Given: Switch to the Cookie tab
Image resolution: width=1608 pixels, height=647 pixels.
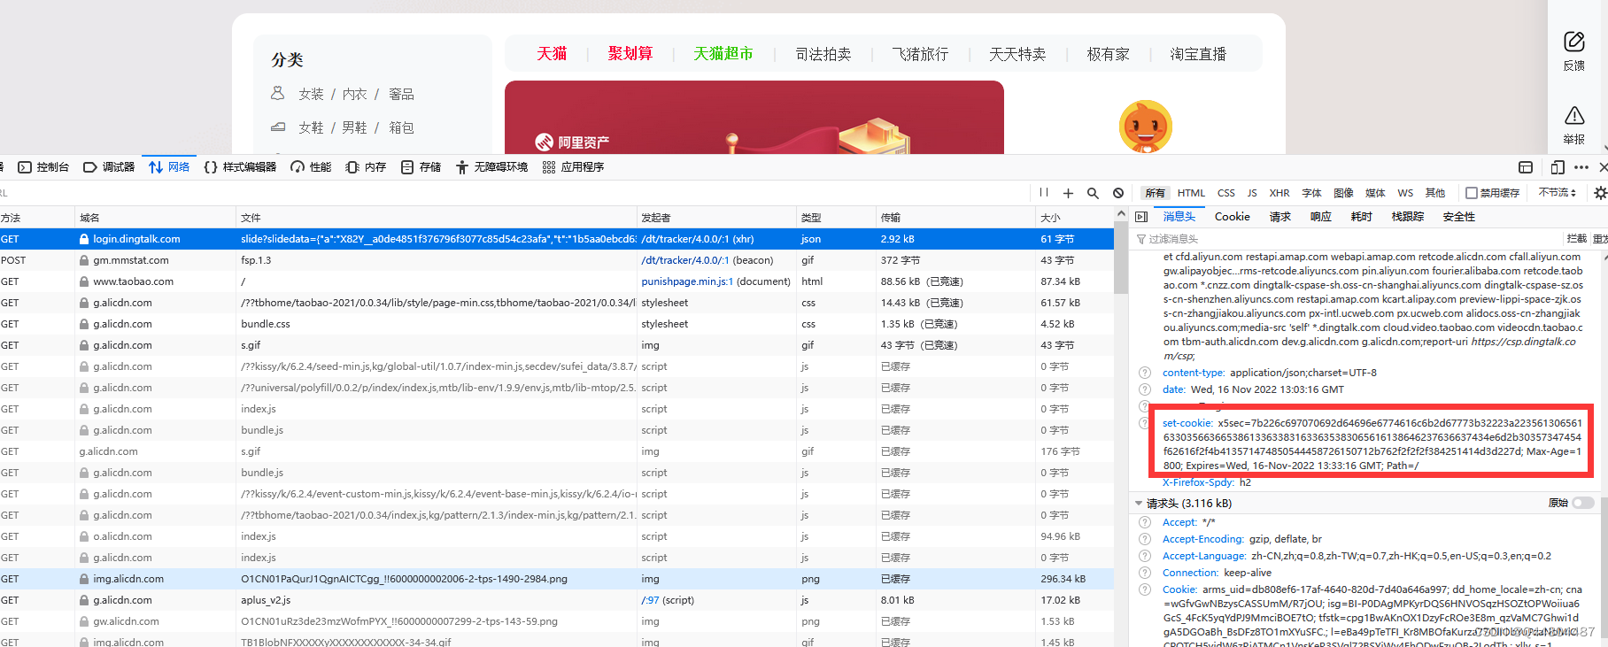Looking at the screenshot, I should 1232,217.
